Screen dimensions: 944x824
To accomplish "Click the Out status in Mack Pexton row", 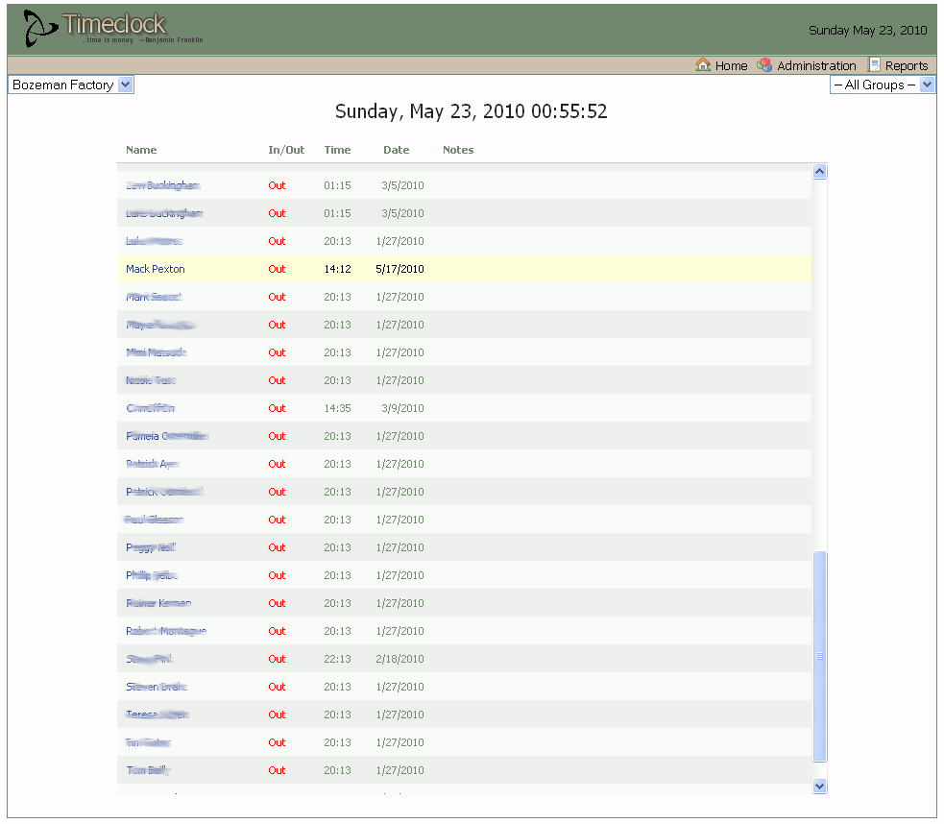I will tap(277, 269).
